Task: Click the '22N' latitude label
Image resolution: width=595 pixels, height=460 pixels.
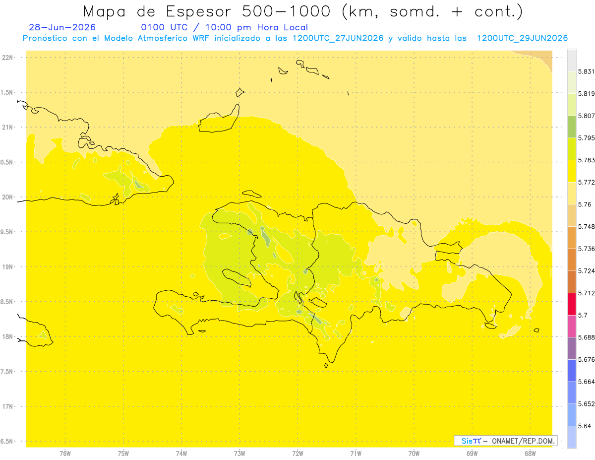Action: point(8,58)
